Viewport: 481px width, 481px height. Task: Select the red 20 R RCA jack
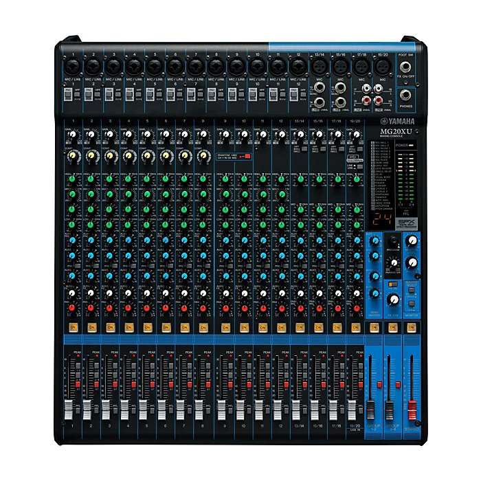378,100
